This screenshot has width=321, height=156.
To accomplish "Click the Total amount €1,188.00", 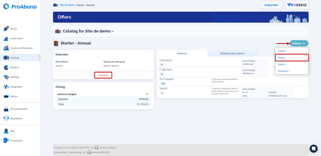I will [143, 104].
